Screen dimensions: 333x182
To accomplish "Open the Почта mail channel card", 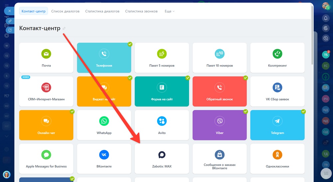I will (x=46, y=58).
